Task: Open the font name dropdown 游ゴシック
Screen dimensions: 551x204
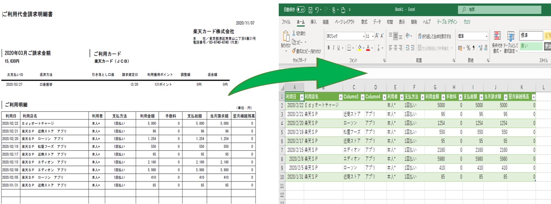Action: [x=364, y=36]
